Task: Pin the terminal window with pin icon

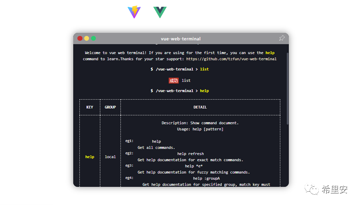Action: pos(282,38)
